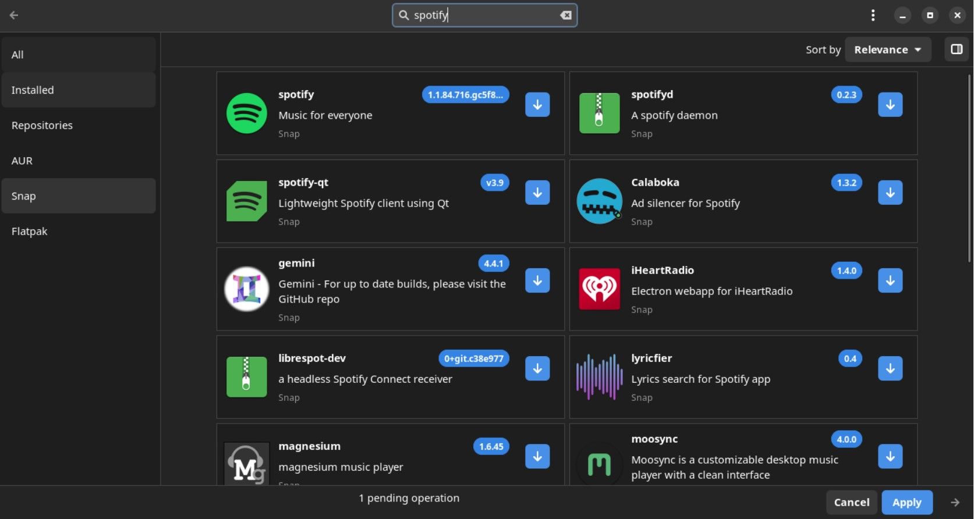Select Repositories in the sidebar
The width and height of the screenshot is (974, 519).
pos(79,126)
